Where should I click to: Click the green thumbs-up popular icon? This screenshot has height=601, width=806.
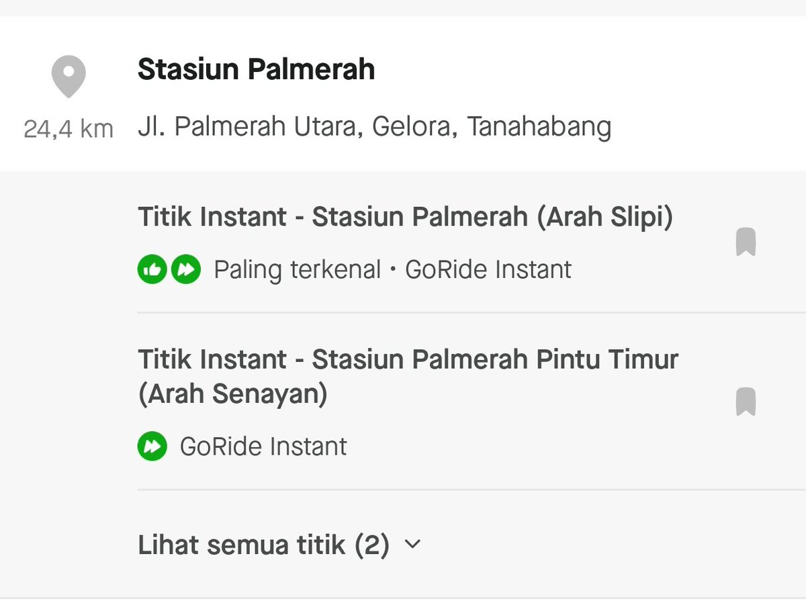(152, 271)
